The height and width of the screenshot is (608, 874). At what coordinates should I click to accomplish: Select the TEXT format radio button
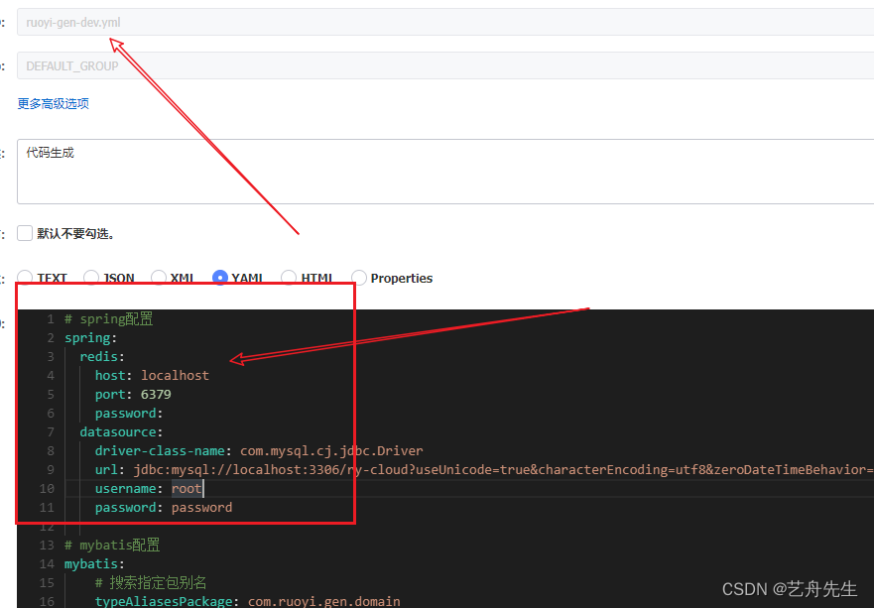[x=26, y=279]
